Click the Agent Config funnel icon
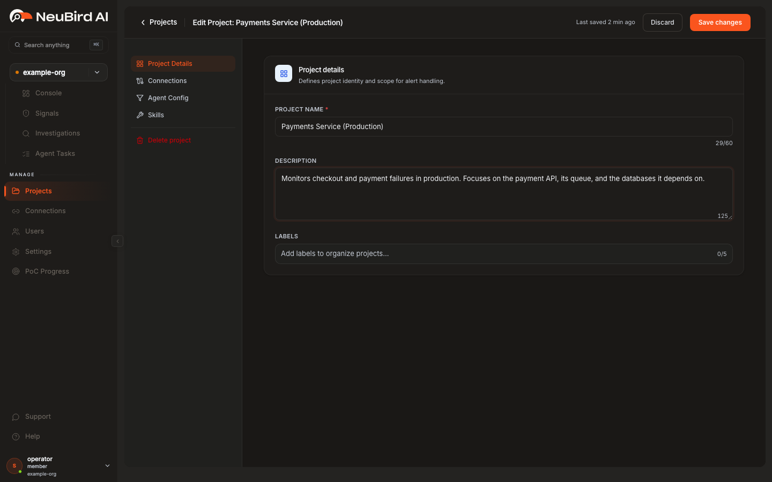 (140, 98)
